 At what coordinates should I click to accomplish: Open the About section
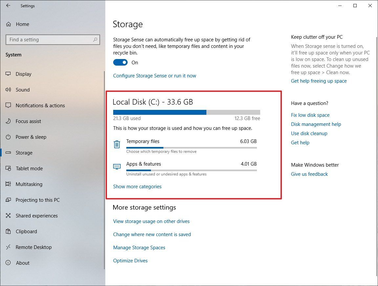click(8, 263)
